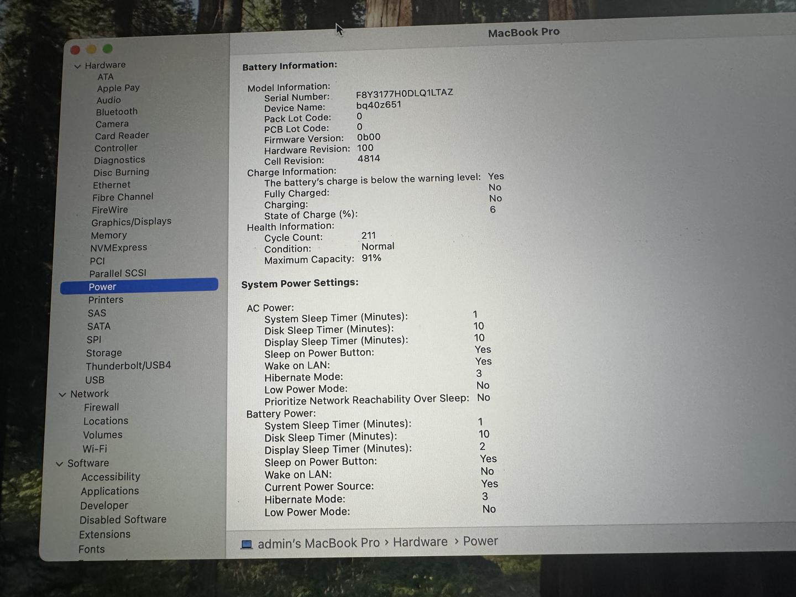Select Disabled Software in the sidebar

coord(123,520)
